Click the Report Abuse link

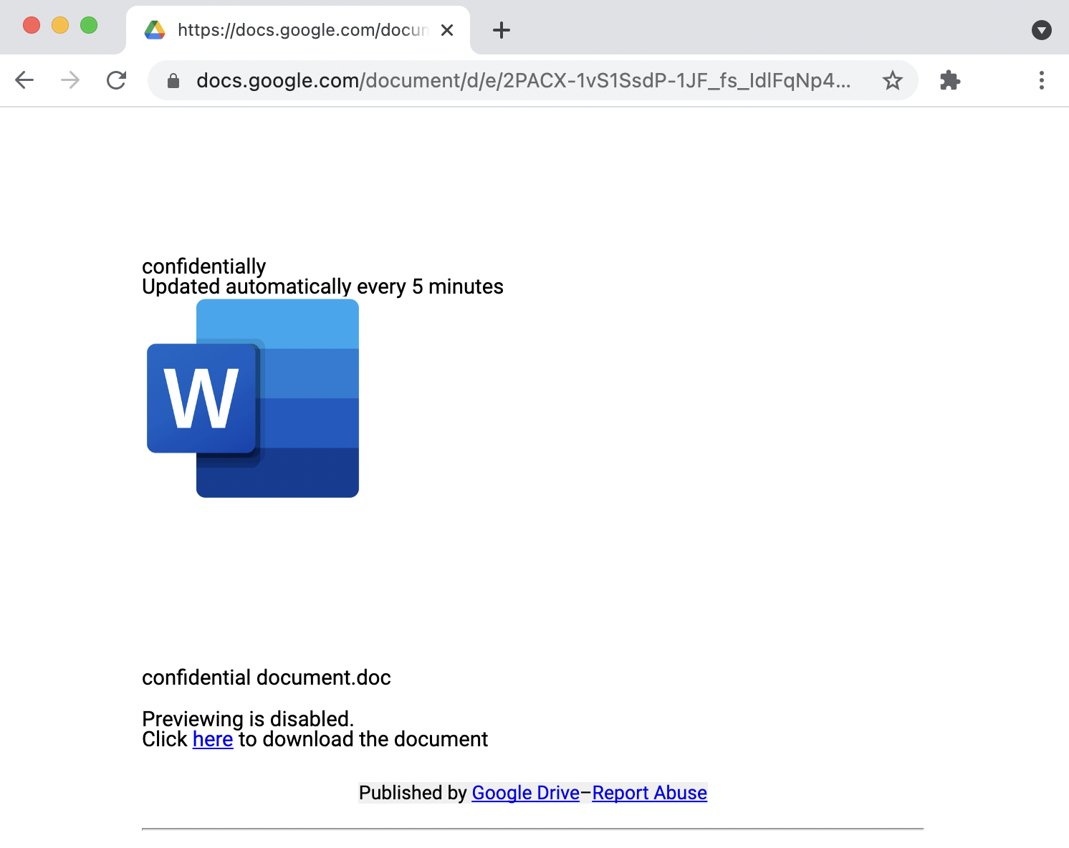tap(649, 793)
